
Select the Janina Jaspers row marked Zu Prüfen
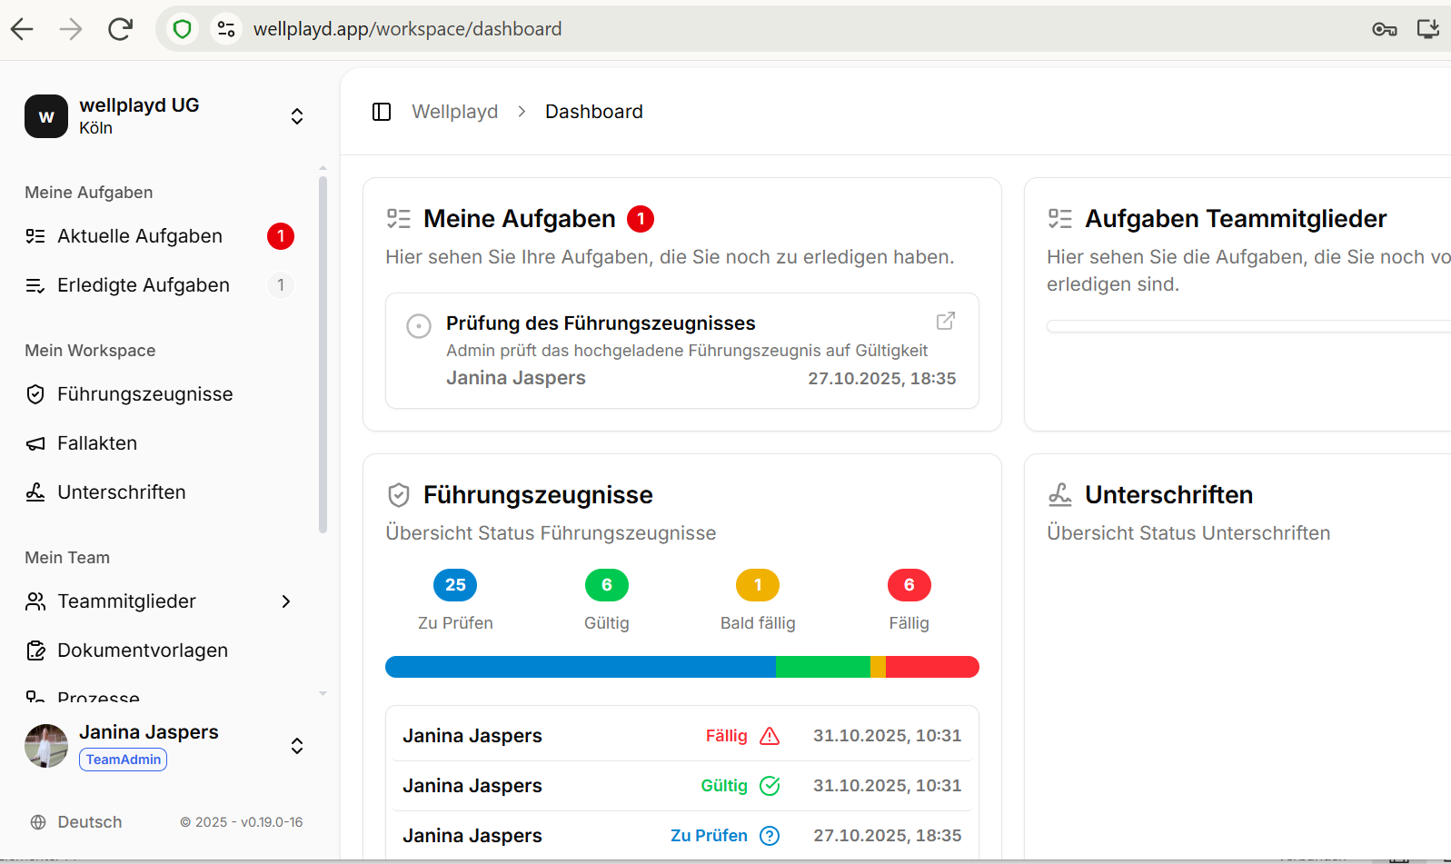click(x=682, y=836)
